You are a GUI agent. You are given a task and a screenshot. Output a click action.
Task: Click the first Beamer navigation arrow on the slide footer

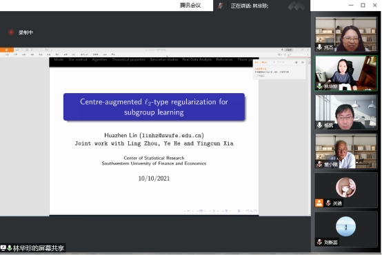point(185,211)
